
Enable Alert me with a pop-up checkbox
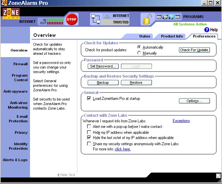pyautogui.click(x=89, y=126)
